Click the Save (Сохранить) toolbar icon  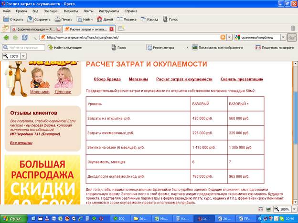pos(30,20)
